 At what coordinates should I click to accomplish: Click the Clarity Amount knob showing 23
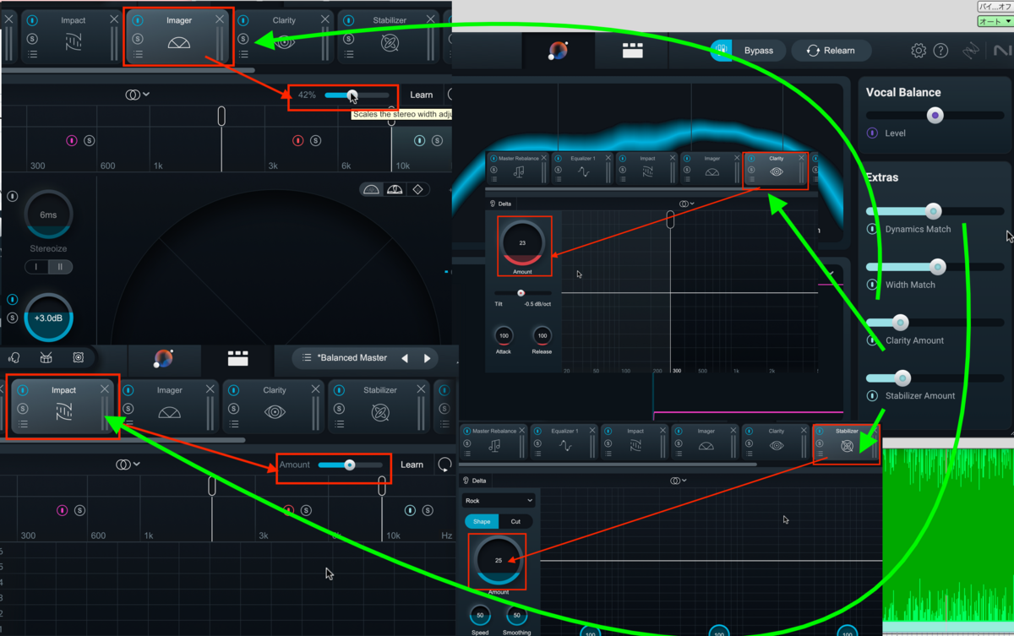click(522, 243)
